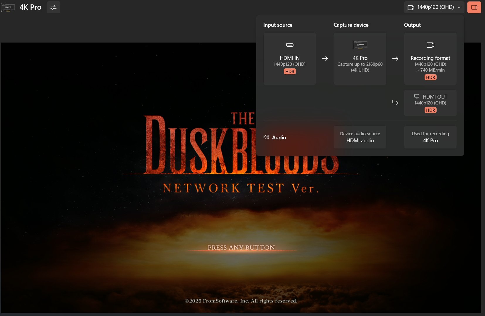This screenshot has width=485, height=316.
Task: Click the NETWORK TEST Ver. text in preview
Action: [x=241, y=188]
